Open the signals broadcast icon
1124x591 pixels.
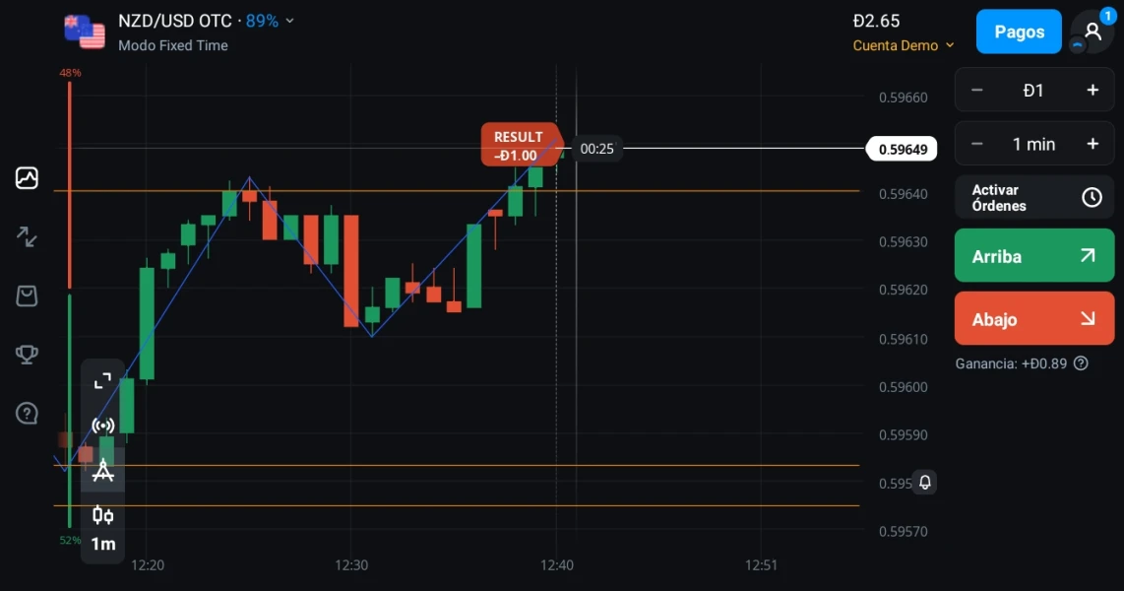click(102, 427)
